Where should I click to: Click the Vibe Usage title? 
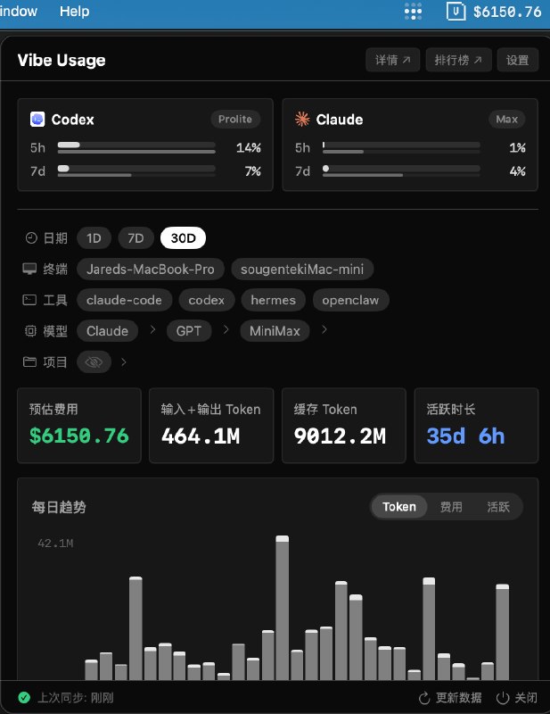tap(62, 60)
